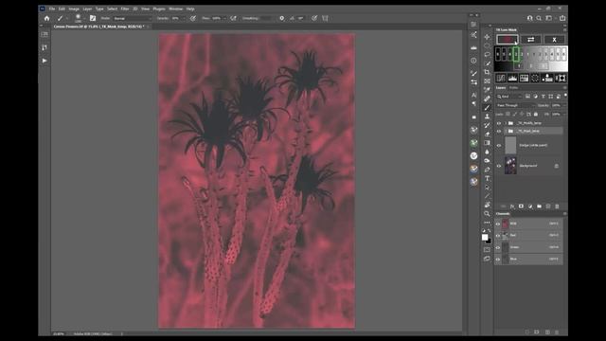Create a new group folder icon
Screen dimensions: 606x341
click(539, 206)
